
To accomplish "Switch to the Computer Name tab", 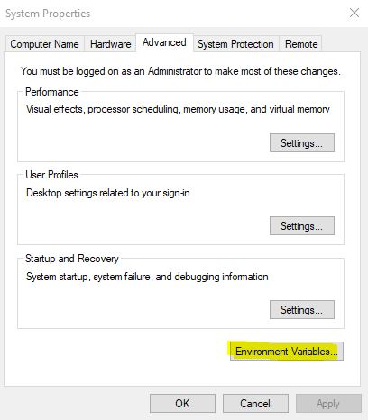I will tap(44, 44).
